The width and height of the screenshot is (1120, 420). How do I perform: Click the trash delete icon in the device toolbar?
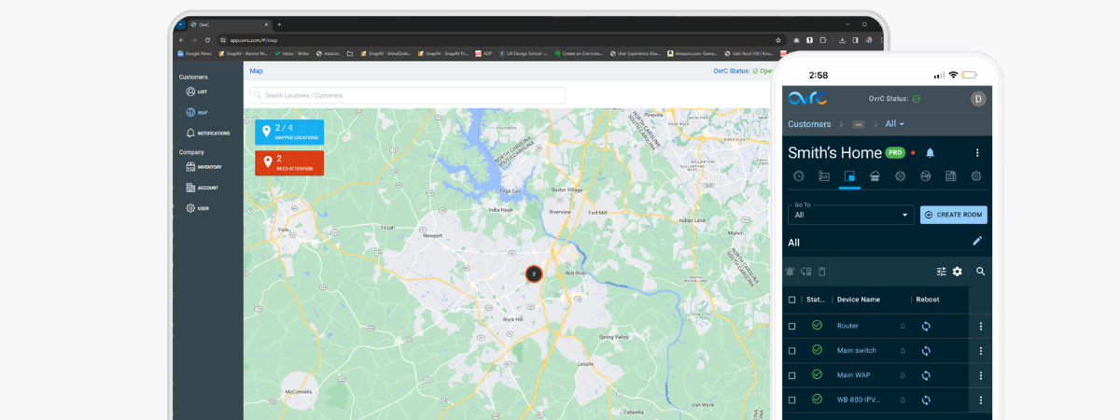[821, 272]
